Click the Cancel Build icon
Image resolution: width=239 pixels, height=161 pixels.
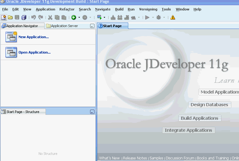coord(127,18)
